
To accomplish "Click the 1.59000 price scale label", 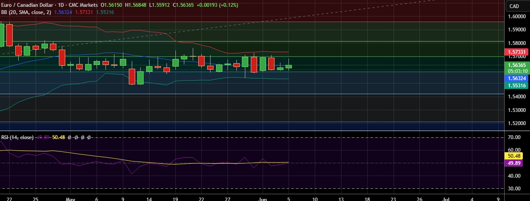I will click(516, 30).
